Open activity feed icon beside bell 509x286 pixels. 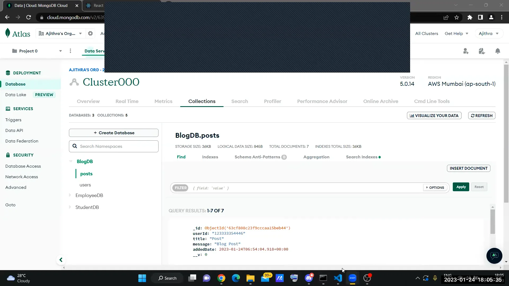click(482, 51)
